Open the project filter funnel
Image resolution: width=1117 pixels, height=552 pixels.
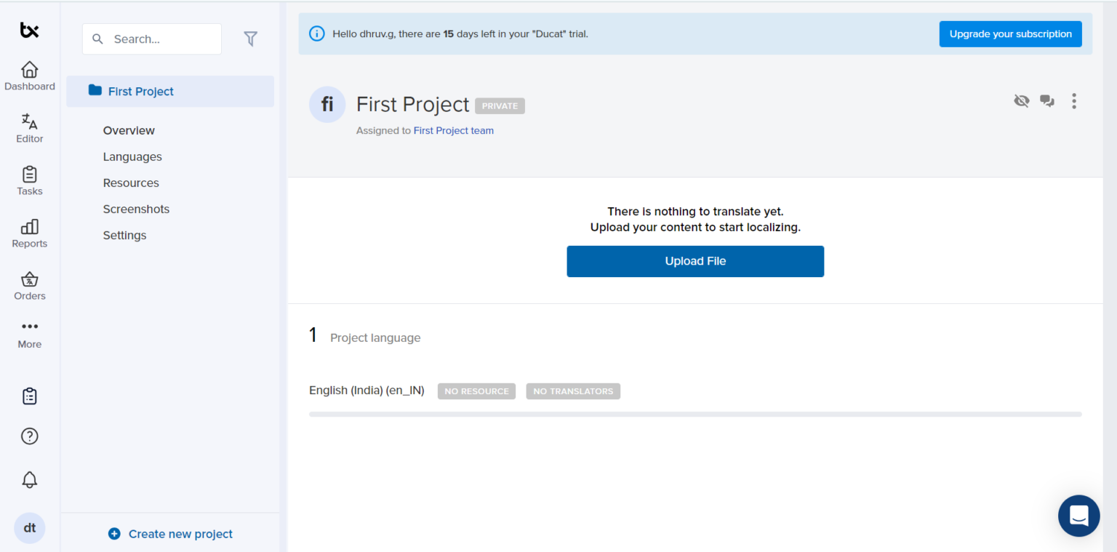click(x=251, y=39)
